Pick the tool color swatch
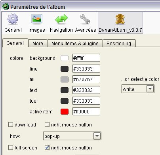 [x=65, y=101]
